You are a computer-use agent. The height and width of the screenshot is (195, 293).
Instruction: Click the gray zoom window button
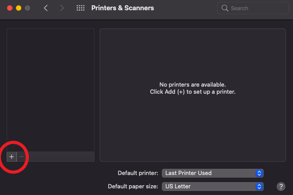click(28, 8)
